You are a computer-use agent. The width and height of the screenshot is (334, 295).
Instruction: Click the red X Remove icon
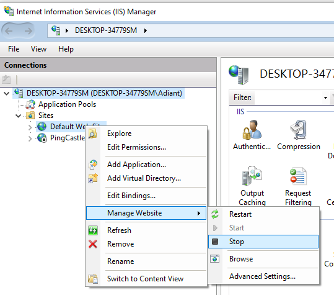point(93,244)
